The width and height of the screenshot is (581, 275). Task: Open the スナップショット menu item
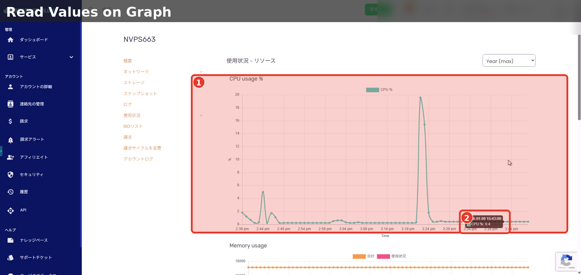[x=140, y=94]
